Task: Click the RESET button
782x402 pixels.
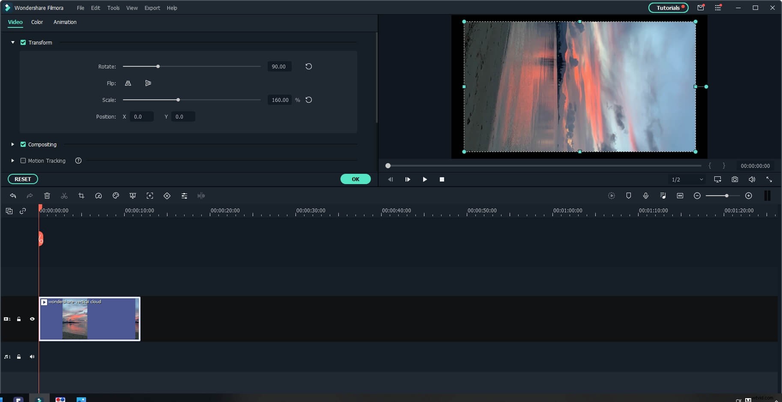Action: pos(22,179)
